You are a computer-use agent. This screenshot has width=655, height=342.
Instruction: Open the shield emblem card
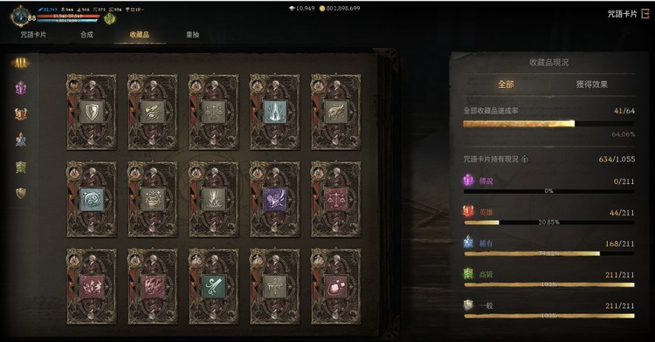92,113
